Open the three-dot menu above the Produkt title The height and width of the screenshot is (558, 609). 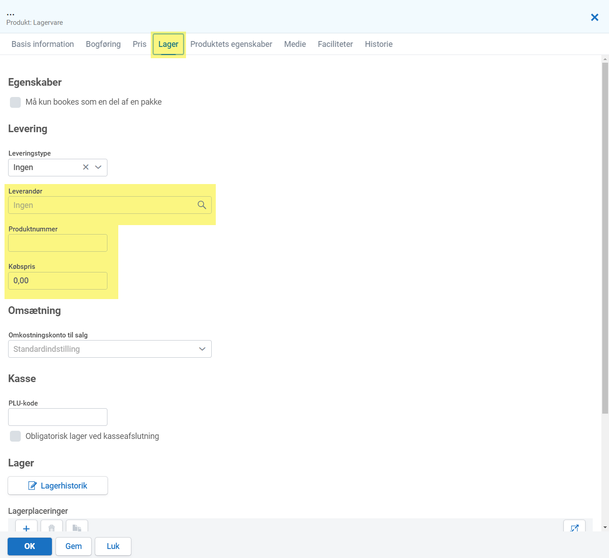click(10, 14)
